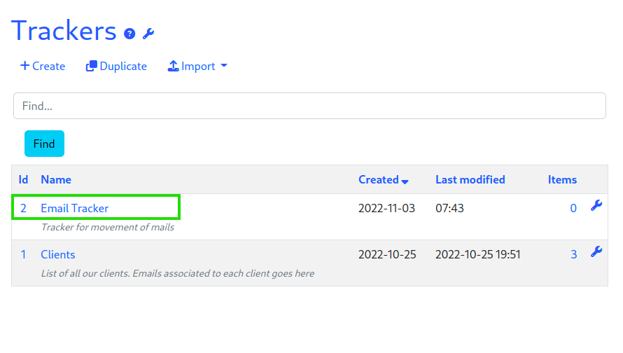
Task: Click the Find button
Action: coord(44,144)
